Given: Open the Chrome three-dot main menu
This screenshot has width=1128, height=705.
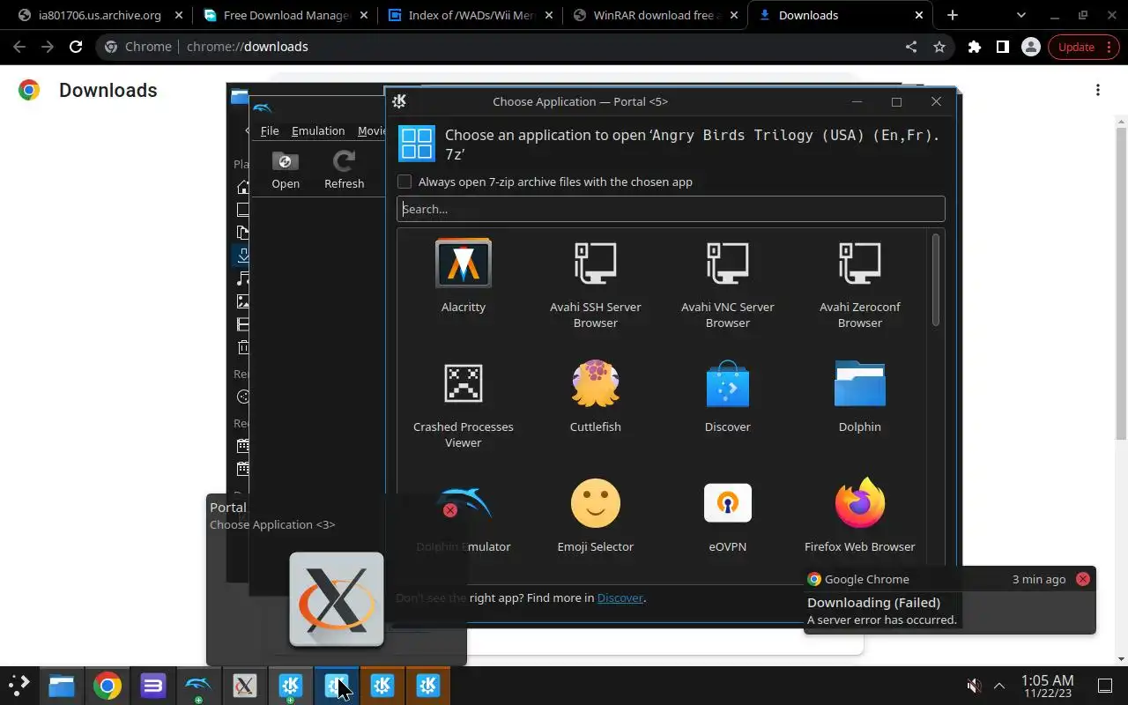Looking at the screenshot, I should tap(1109, 47).
